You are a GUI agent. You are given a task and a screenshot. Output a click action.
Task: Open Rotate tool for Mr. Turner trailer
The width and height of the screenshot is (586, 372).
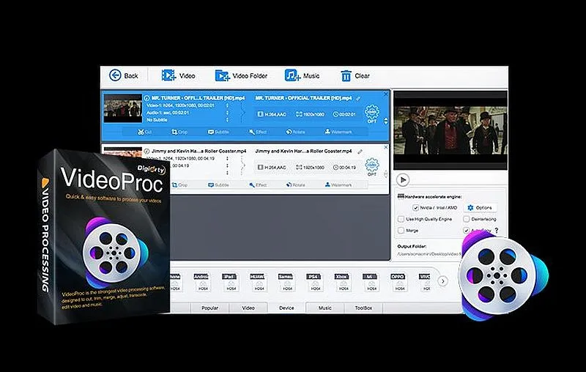coord(295,132)
